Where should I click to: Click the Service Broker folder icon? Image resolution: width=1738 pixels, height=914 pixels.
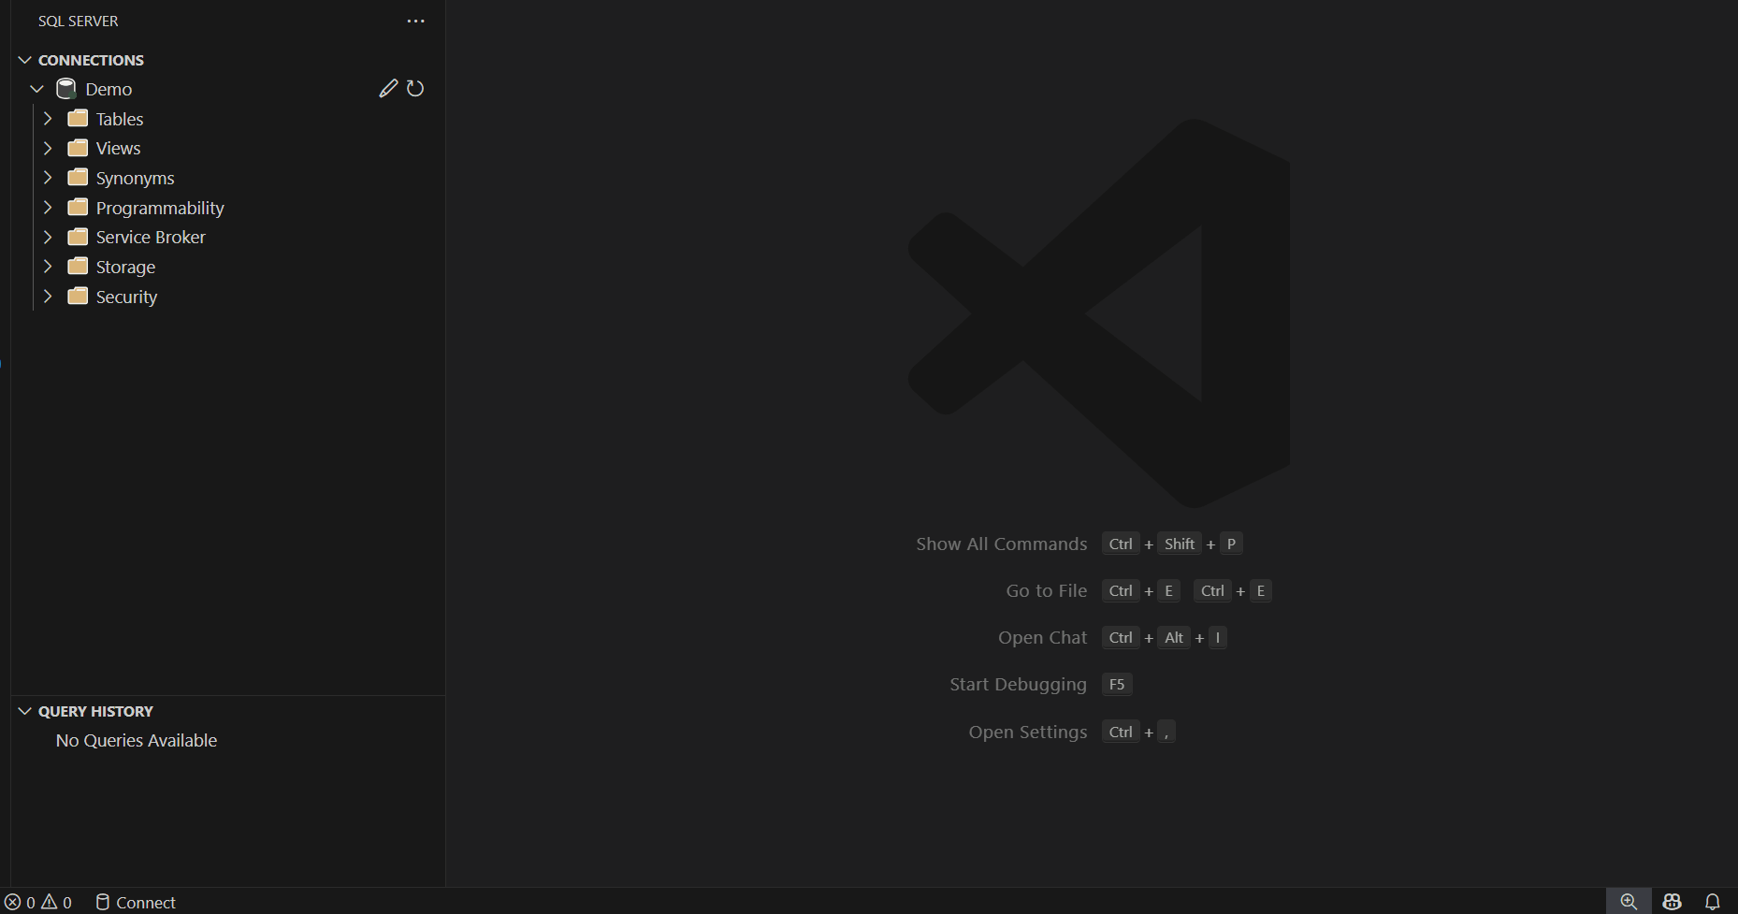[79, 237]
